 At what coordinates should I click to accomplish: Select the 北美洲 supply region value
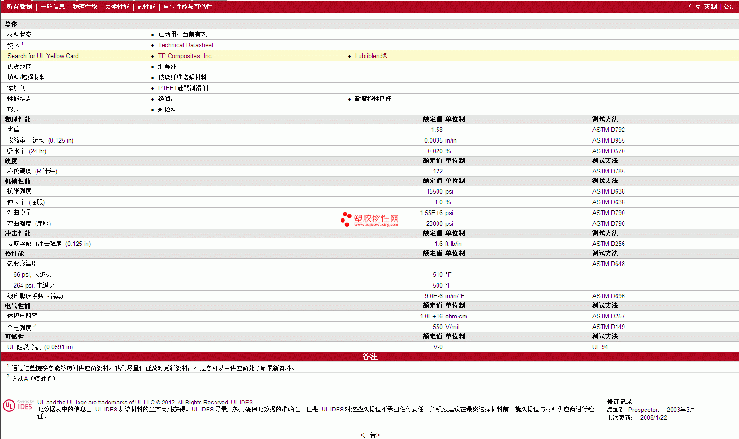point(167,67)
